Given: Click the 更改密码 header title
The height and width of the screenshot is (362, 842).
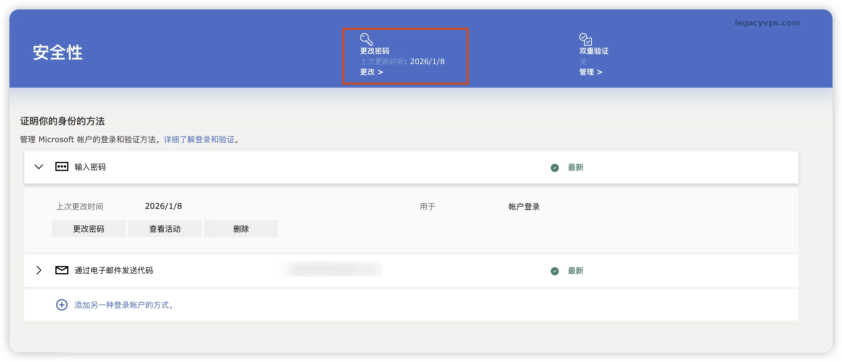Looking at the screenshot, I should pos(374,51).
